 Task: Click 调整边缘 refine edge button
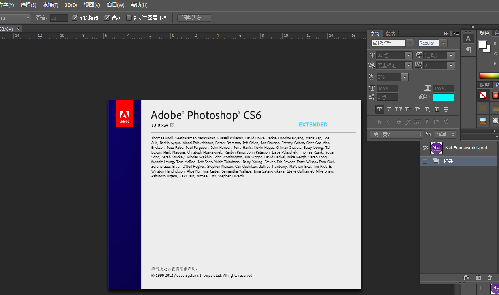[x=194, y=18]
